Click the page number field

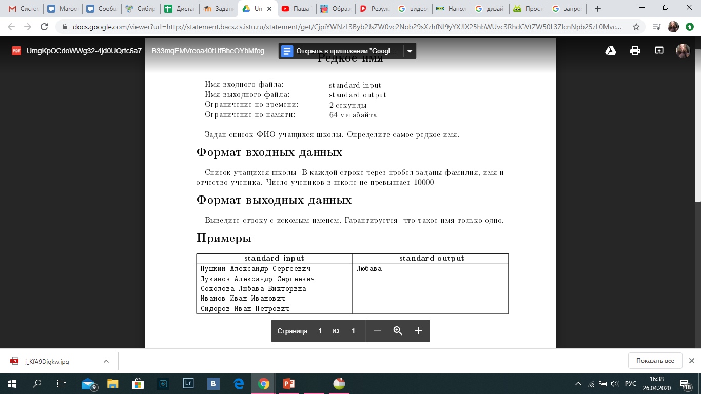coord(320,331)
